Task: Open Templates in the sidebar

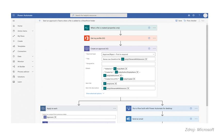Action: pos(21,46)
